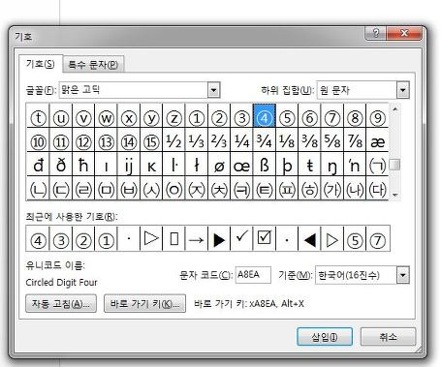Image resolution: width=441 pixels, height=367 pixels.
Task: Choose the ⅔ fraction symbol
Action: (219, 140)
